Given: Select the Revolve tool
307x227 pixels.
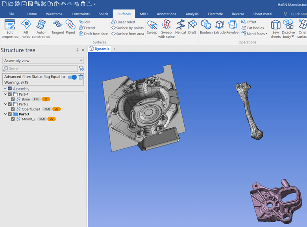Looking at the screenshot, I should (232, 27).
